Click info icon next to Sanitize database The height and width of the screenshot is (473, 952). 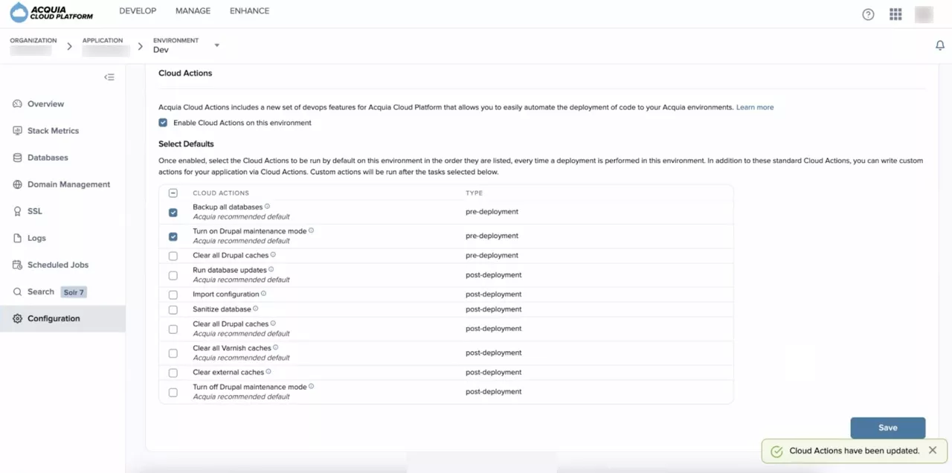coord(256,309)
